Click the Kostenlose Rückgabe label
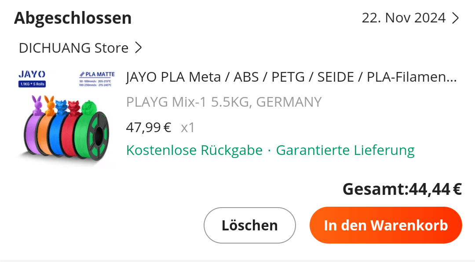 pyautogui.click(x=194, y=150)
